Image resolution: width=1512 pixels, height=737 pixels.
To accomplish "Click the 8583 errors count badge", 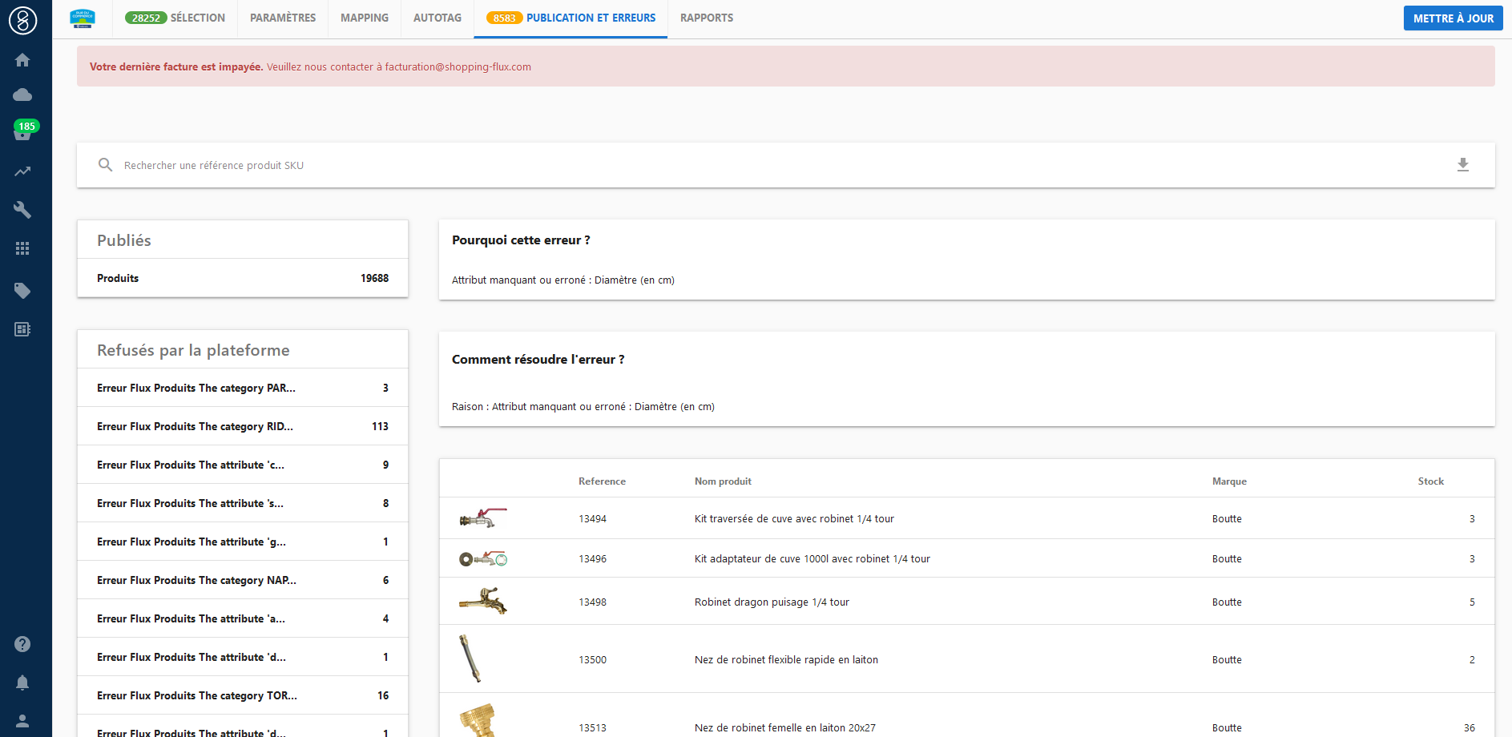I will [x=505, y=18].
